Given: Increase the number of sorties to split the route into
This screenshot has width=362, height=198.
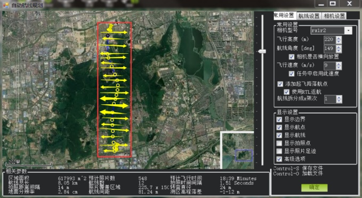Looking at the screenshot, I should [339, 98].
